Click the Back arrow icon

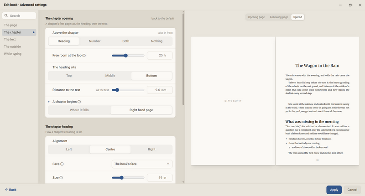[x=6, y=190]
